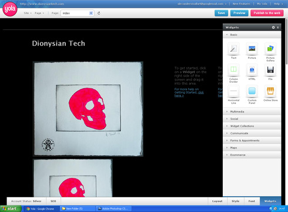The height and width of the screenshot is (212, 288).
Task: Select the HTML widget icon
Action: [252, 70]
